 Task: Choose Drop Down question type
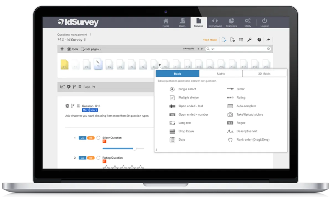(181, 131)
